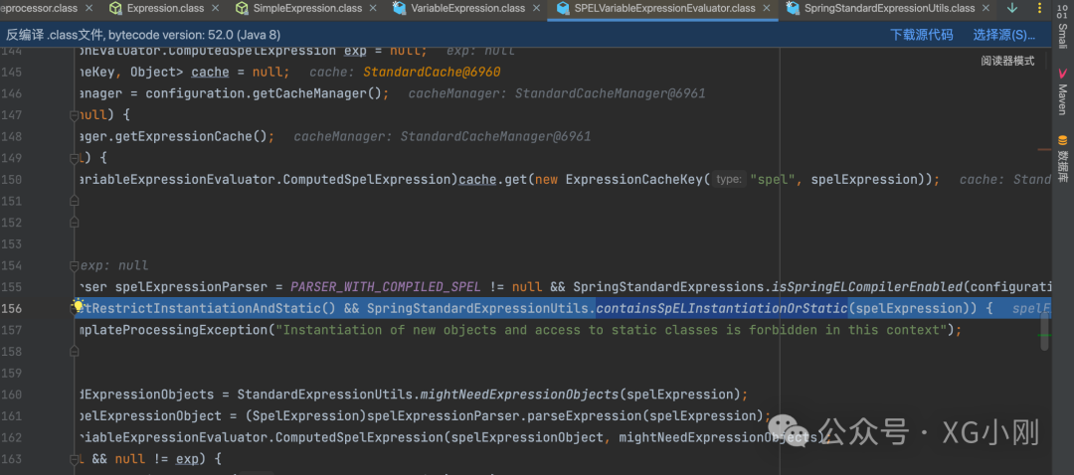Close the Expression.class tab
Viewport: 1074px width, 475px height.
(x=217, y=8)
